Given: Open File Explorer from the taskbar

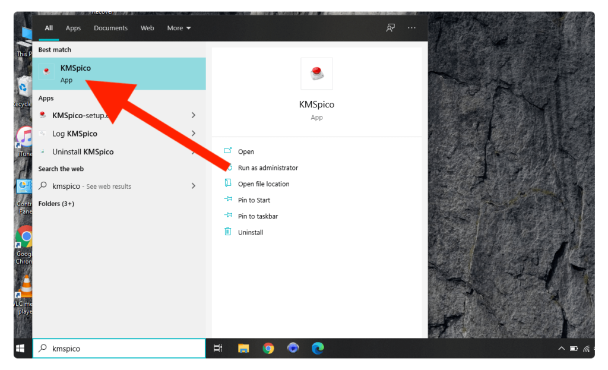Looking at the screenshot, I should tap(243, 348).
